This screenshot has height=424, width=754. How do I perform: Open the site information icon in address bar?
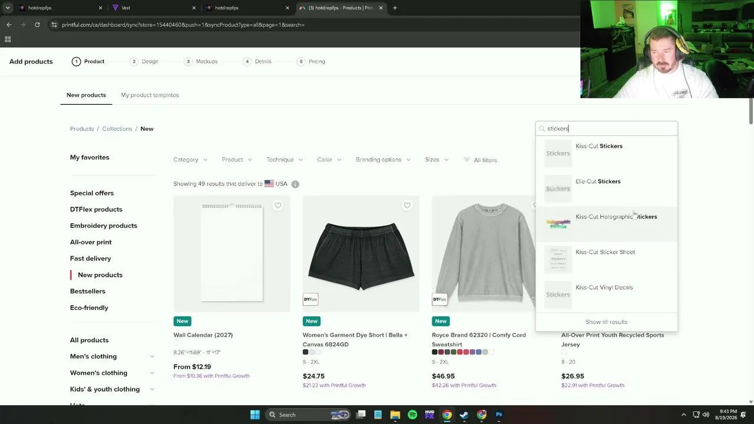pyautogui.click(x=54, y=25)
